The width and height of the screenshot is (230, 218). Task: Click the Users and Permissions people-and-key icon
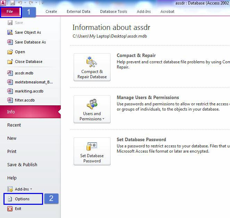point(92,104)
